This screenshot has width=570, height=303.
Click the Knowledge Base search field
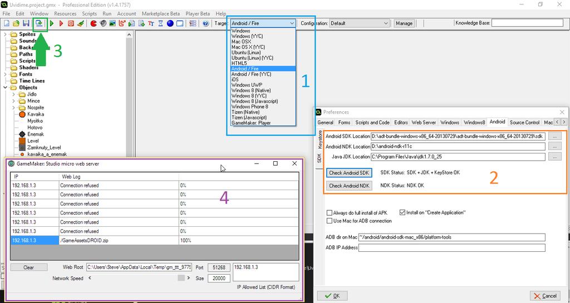tap(527, 23)
